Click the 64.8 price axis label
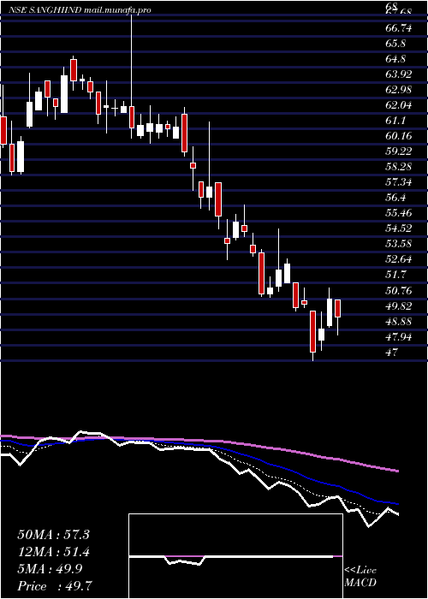This screenshot has height=599, width=428. coord(395,59)
